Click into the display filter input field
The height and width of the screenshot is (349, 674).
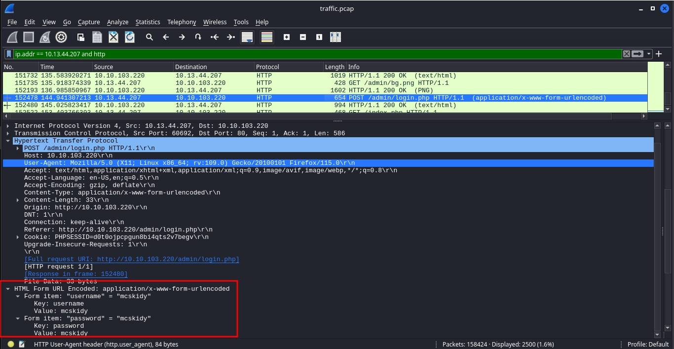(316, 54)
